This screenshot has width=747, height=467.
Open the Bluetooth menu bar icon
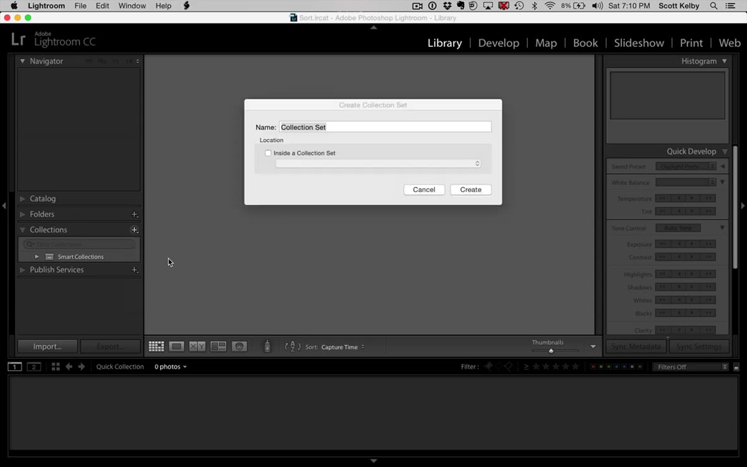point(534,6)
